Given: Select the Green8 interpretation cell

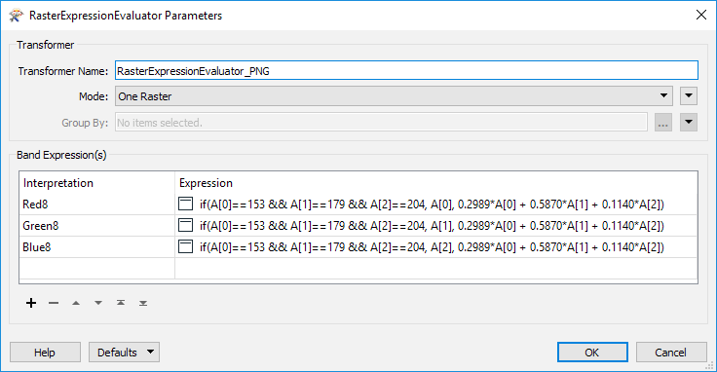Looking at the screenshot, I should click(x=97, y=225).
